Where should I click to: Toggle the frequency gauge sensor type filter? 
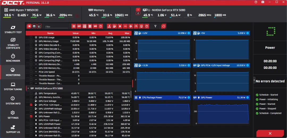pos(136,26)
